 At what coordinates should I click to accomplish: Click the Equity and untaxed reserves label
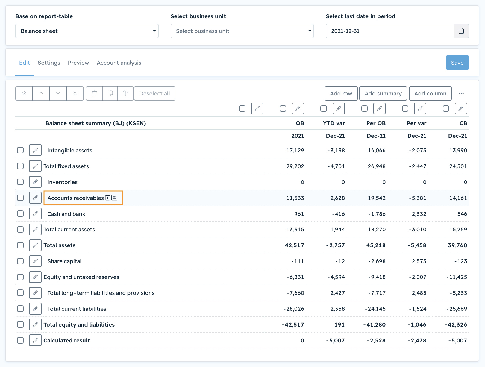81,277
